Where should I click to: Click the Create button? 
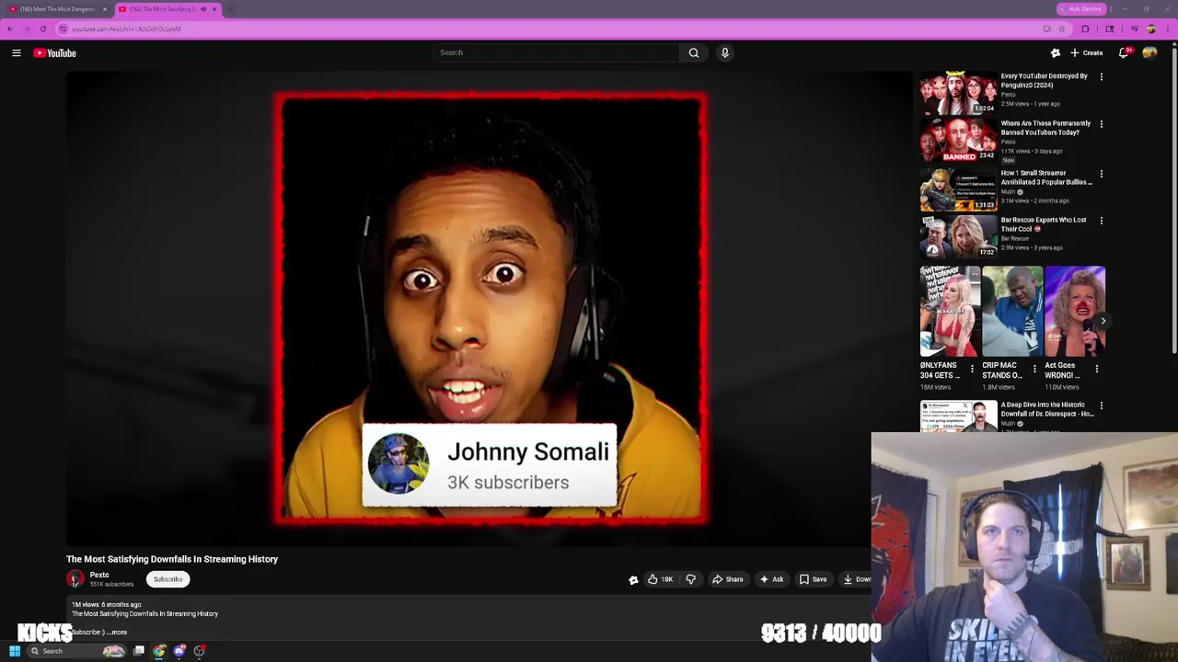[x=1086, y=52]
